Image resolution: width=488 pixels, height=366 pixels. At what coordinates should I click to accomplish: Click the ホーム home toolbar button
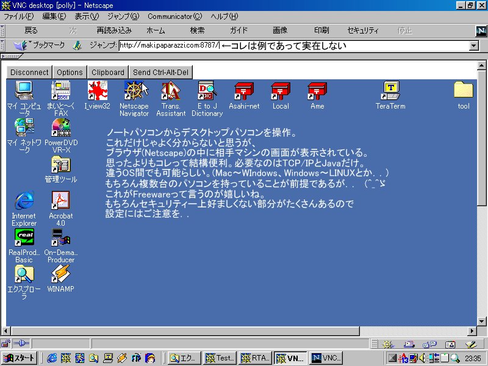pos(156,30)
